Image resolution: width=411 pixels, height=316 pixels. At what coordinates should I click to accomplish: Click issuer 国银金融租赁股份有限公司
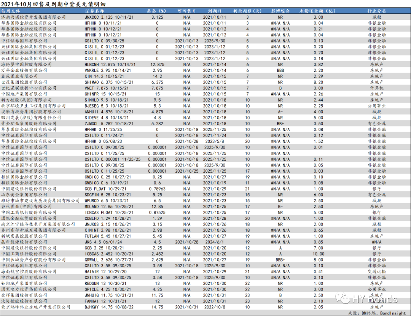point(29,218)
